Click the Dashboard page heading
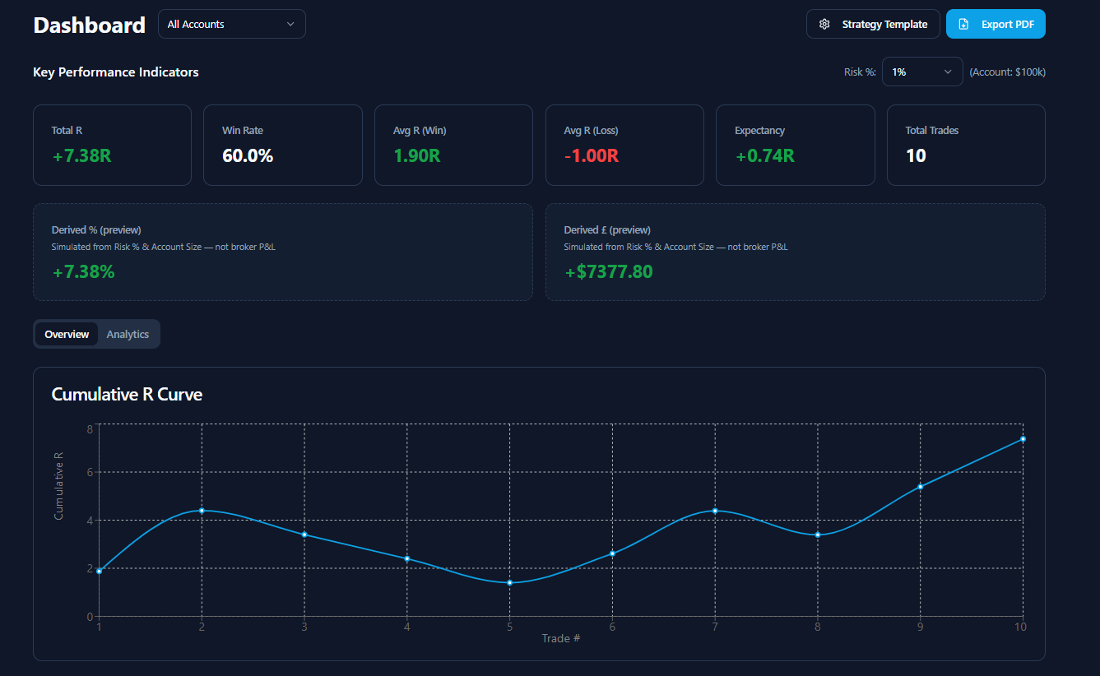The width and height of the screenshot is (1100, 676). pyautogui.click(x=90, y=25)
